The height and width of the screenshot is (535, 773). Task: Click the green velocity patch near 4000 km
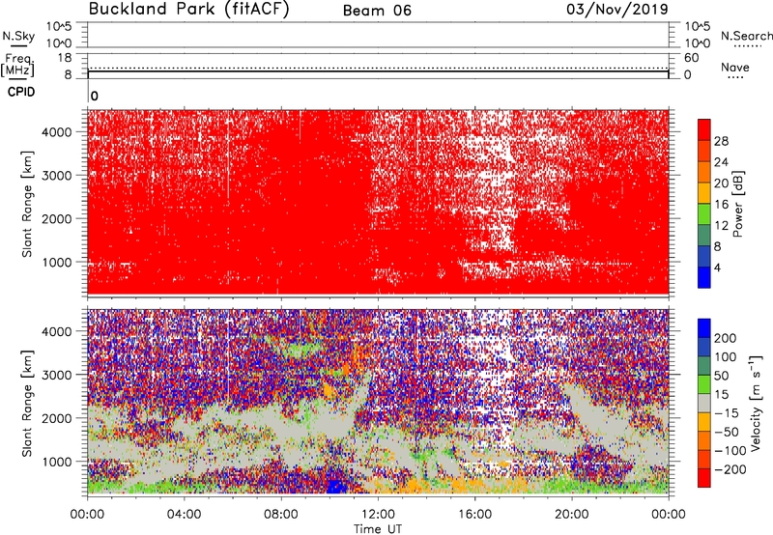(300, 350)
